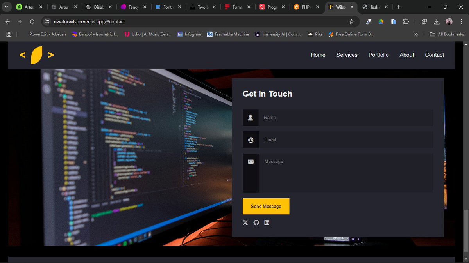This screenshot has height=263, width=469.
Task: Open the Extensions puzzle icon
Action: pos(406,21)
